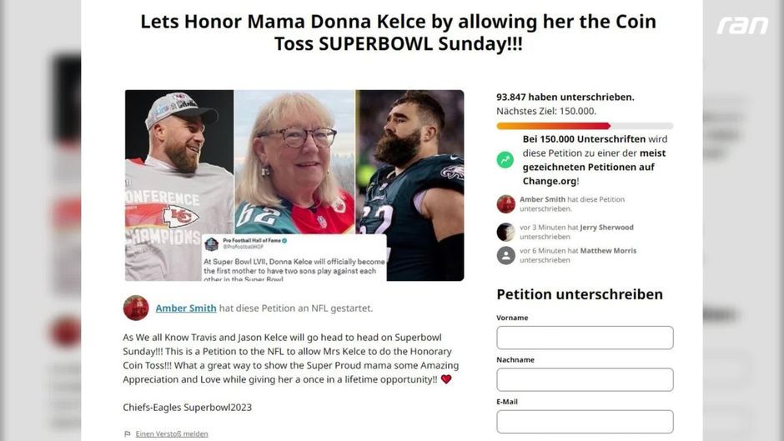The width and height of the screenshot is (784, 441).
Task: Click the red heart emoji in the description
Action: 446,379
